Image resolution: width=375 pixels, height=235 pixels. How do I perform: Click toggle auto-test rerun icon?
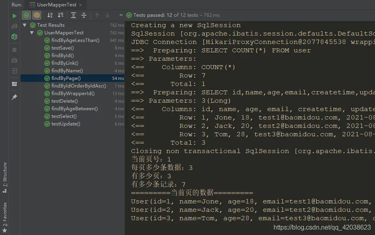14,37
